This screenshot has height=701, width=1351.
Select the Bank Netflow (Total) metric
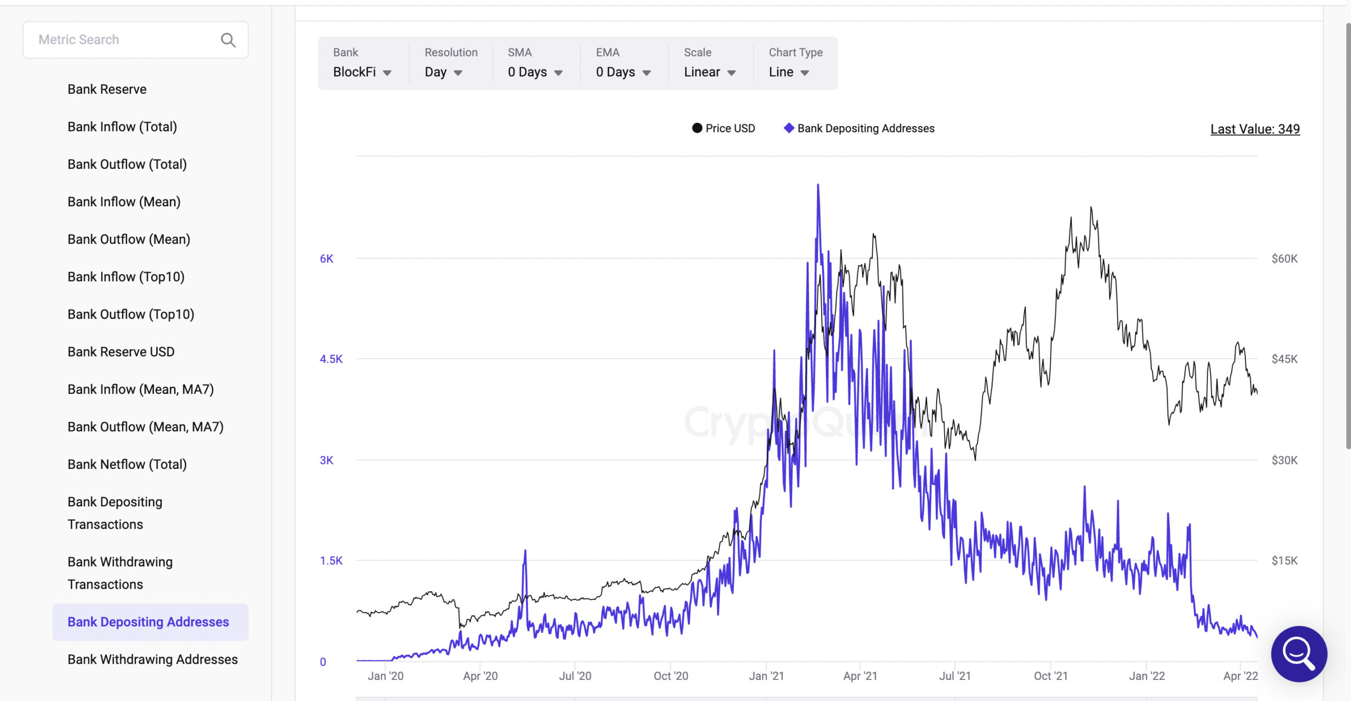tap(127, 464)
